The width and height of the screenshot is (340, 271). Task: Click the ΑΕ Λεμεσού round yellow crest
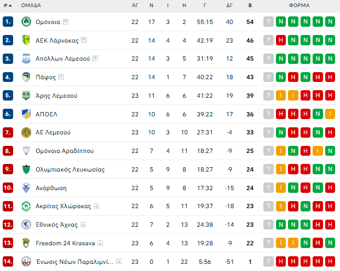pos(26,132)
